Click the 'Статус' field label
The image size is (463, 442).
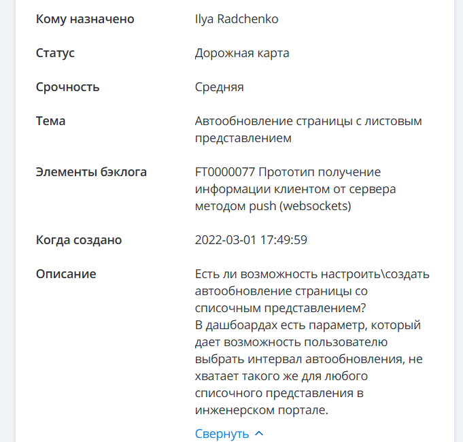click(55, 53)
